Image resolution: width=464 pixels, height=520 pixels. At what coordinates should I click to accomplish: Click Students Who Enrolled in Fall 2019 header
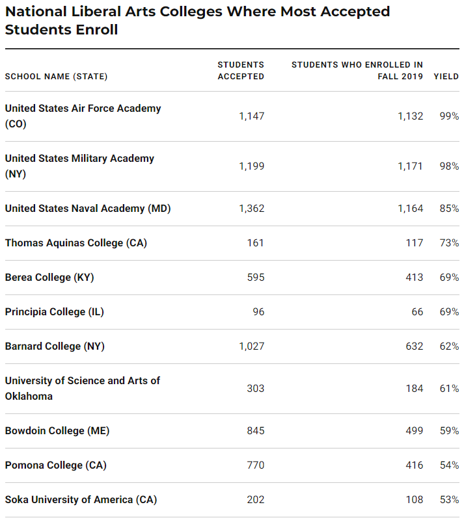click(357, 71)
